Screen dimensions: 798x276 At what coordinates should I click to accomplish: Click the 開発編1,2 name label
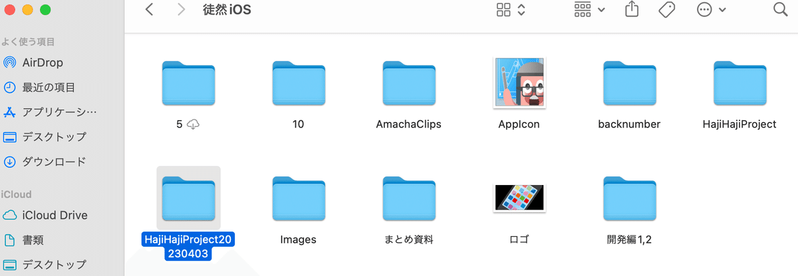[629, 240]
